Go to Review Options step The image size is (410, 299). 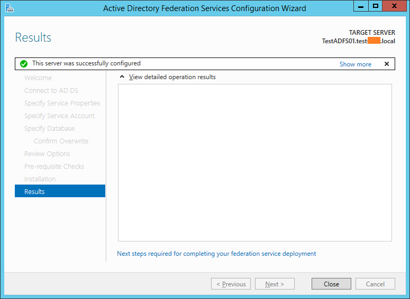(47, 154)
